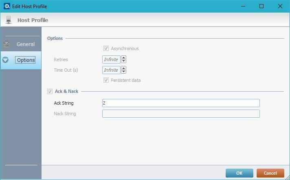Focus the Ack String text field
Screen dimensions: 290x180
(x=181, y=103)
